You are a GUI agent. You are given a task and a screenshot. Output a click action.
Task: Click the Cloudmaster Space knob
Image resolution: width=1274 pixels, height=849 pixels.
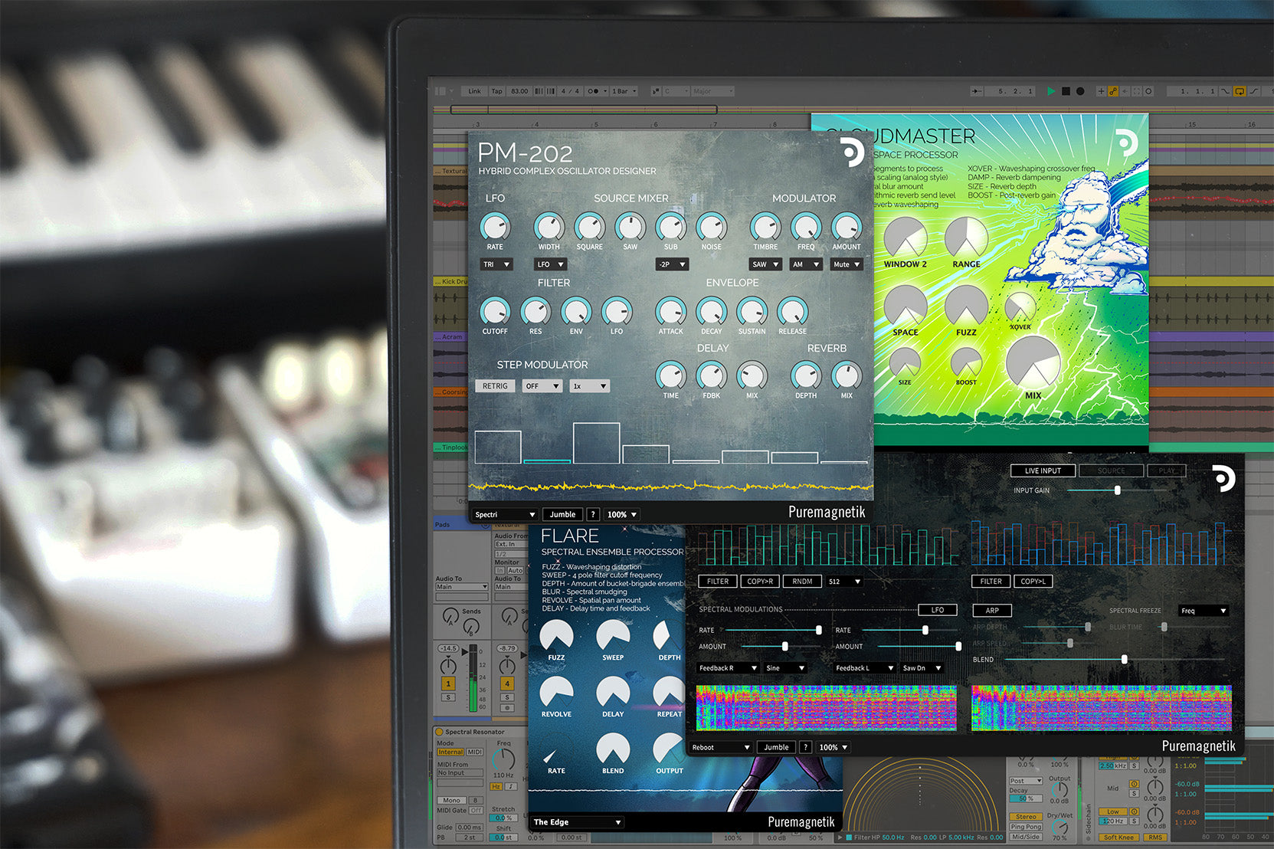(x=906, y=306)
